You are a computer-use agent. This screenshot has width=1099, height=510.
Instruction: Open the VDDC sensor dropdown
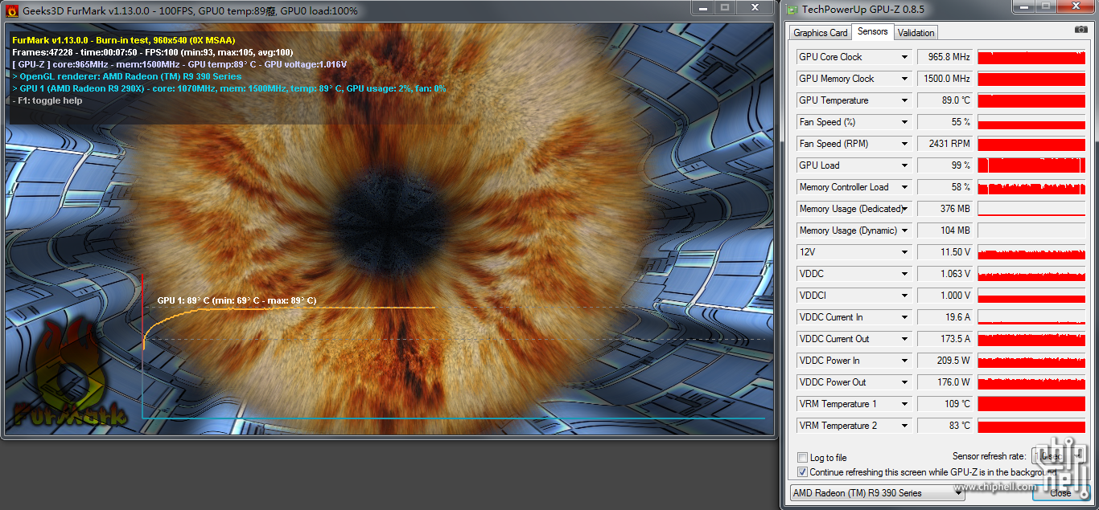(x=904, y=274)
